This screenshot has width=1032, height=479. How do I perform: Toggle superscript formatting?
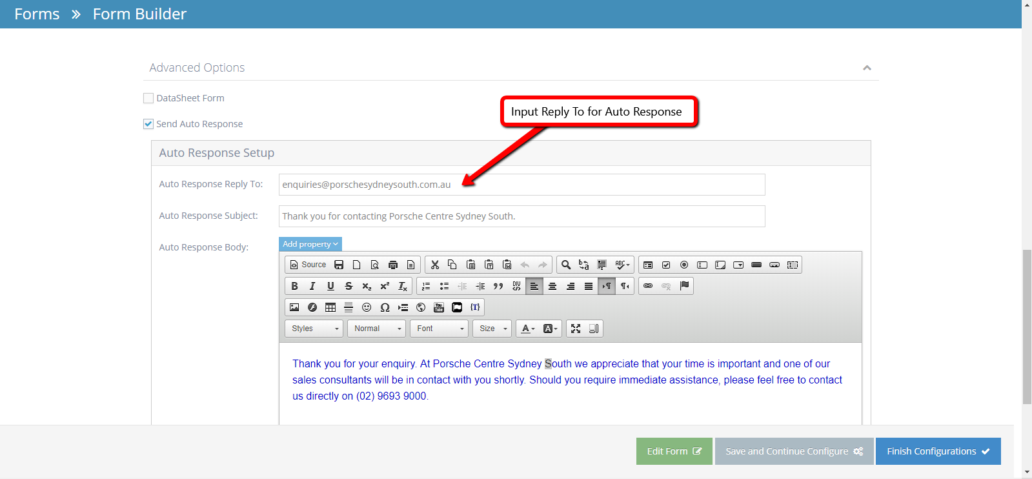[x=385, y=286]
